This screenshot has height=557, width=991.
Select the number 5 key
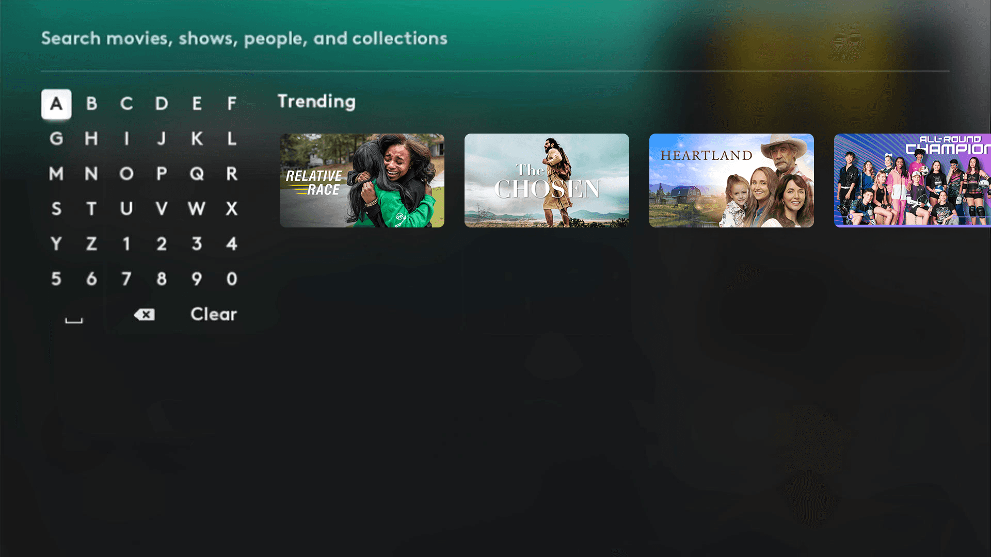[56, 280]
